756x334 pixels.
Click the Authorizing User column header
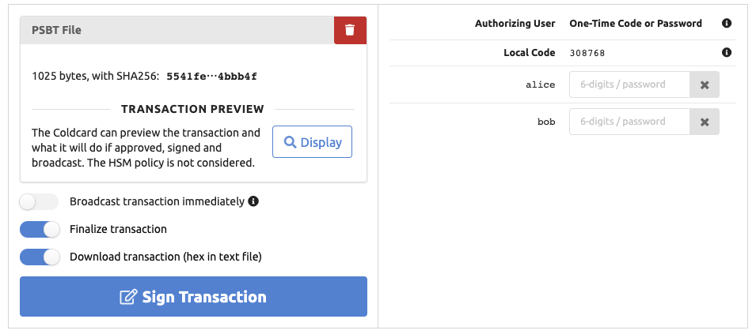pos(515,23)
